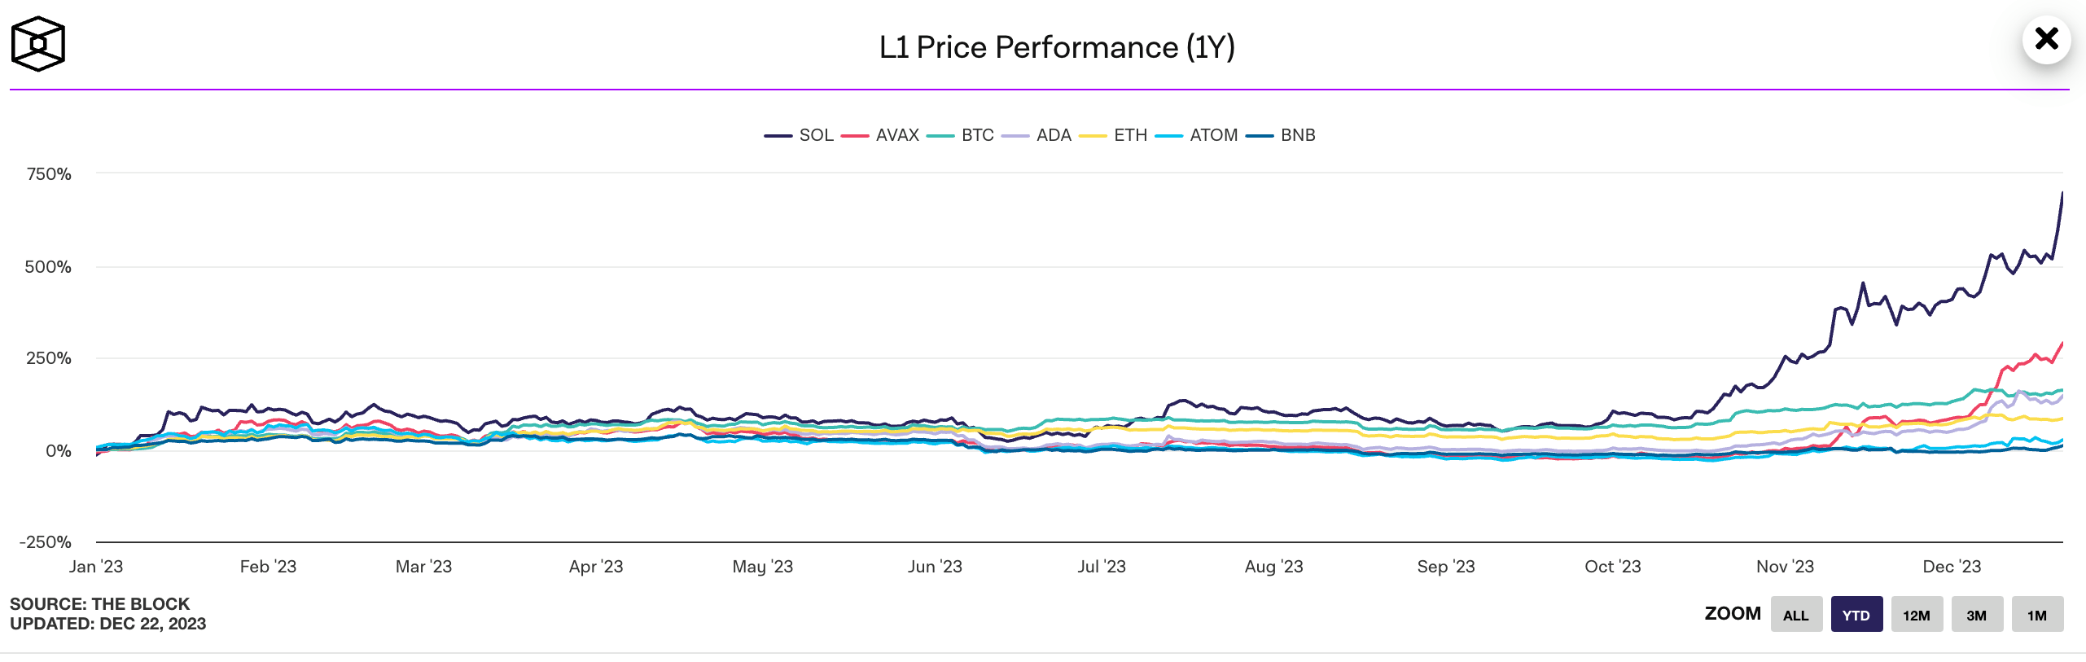2086x662 pixels.
Task: Click the Source: The Block text
Action: click(99, 604)
